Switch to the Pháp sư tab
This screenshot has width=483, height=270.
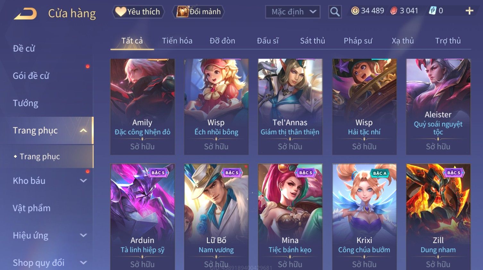pyautogui.click(x=358, y=41)
